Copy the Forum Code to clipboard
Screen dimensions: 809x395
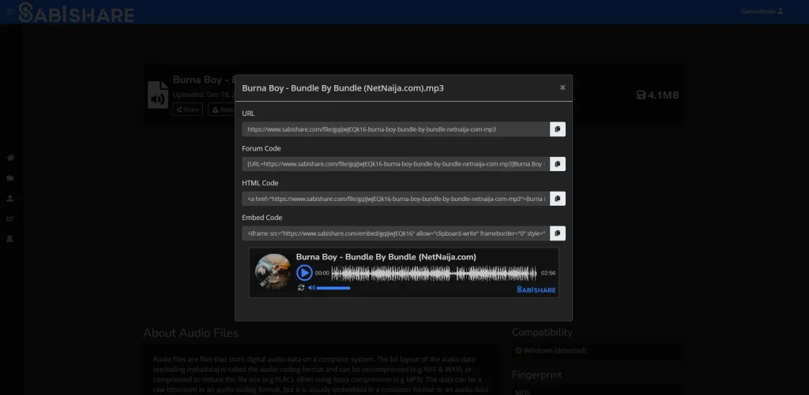point(557,164)
